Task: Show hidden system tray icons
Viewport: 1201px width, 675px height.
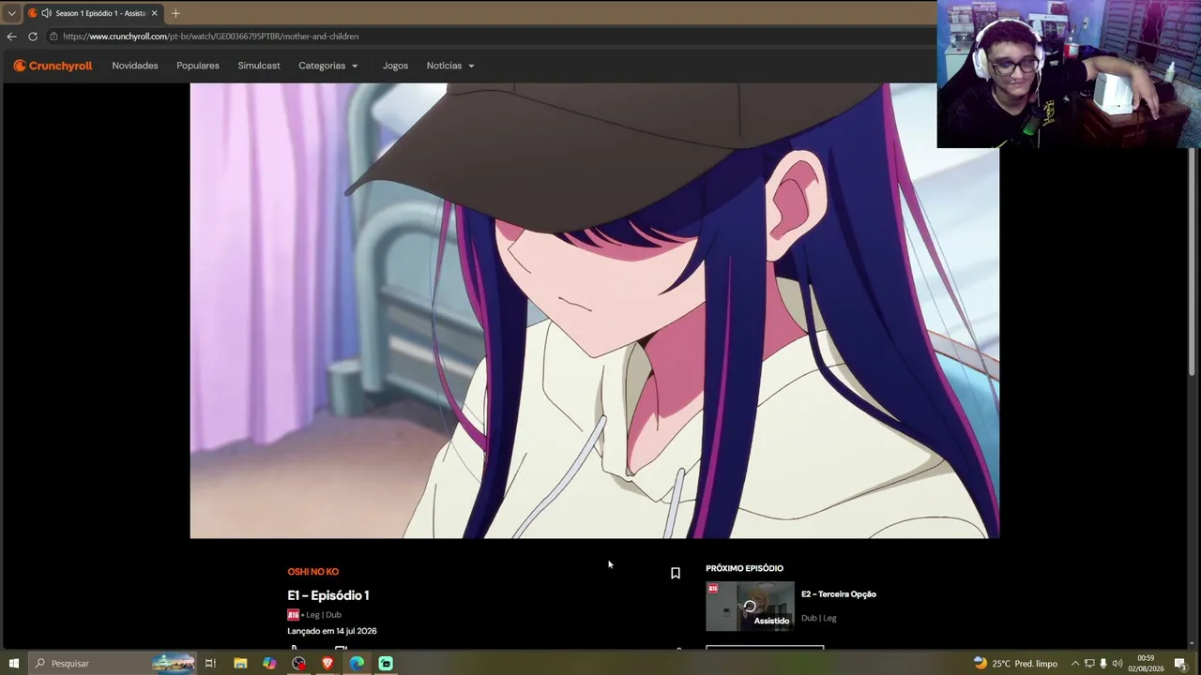Action: pyautogui.click(x=1075, y=664)
